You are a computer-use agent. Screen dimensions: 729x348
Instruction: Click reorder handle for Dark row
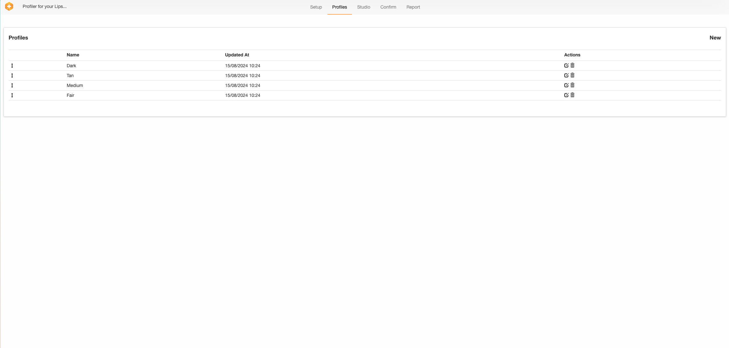point(12,66)
